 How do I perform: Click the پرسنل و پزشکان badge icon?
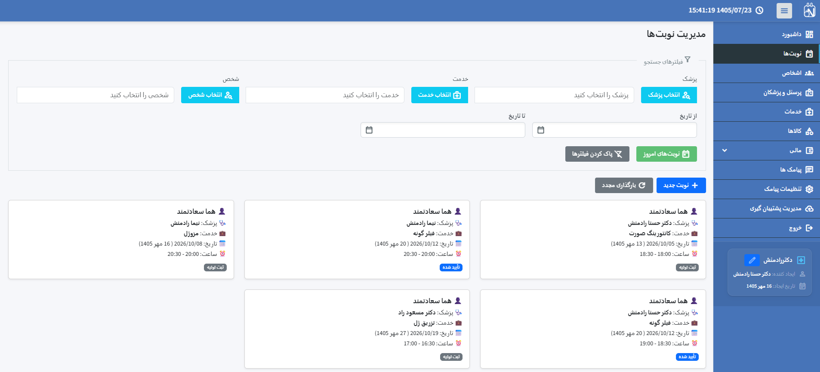(809, 92)
